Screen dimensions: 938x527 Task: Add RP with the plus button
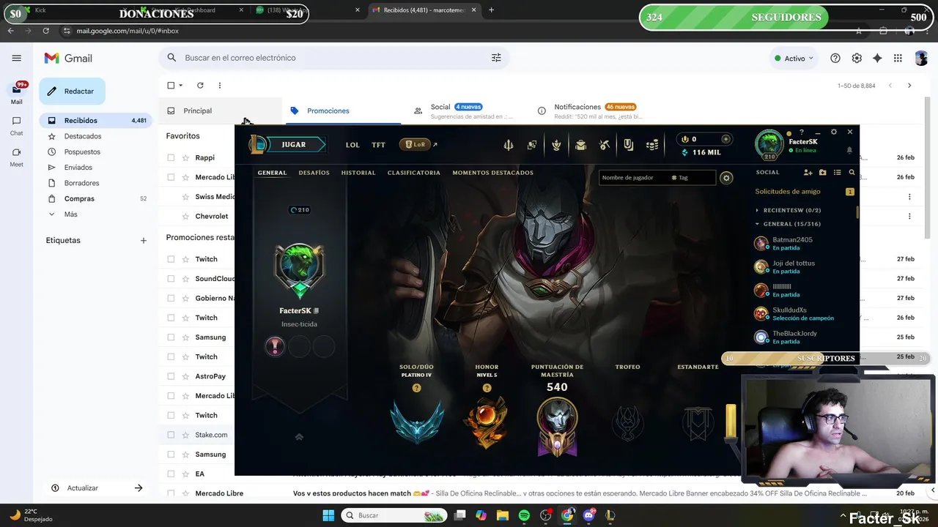pos(726,139)
